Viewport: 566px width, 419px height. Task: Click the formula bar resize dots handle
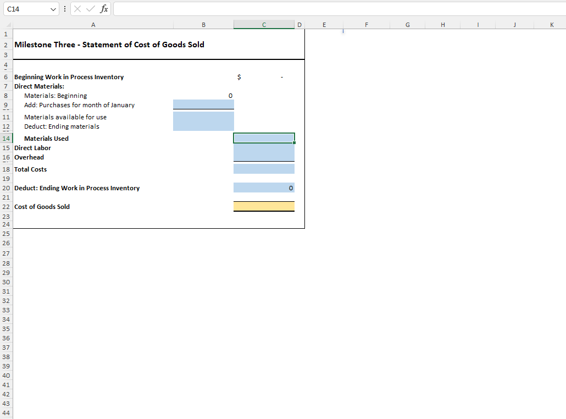(x=65, y=9)
